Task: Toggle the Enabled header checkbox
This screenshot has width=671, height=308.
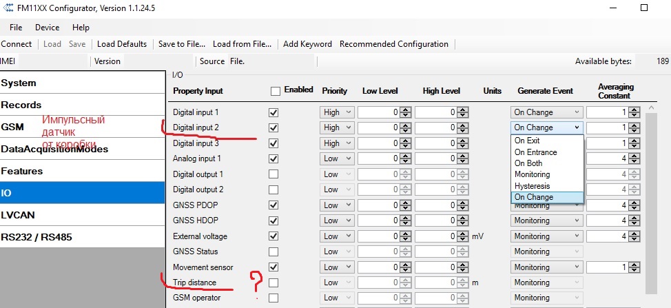Action: tap(276, 91)
